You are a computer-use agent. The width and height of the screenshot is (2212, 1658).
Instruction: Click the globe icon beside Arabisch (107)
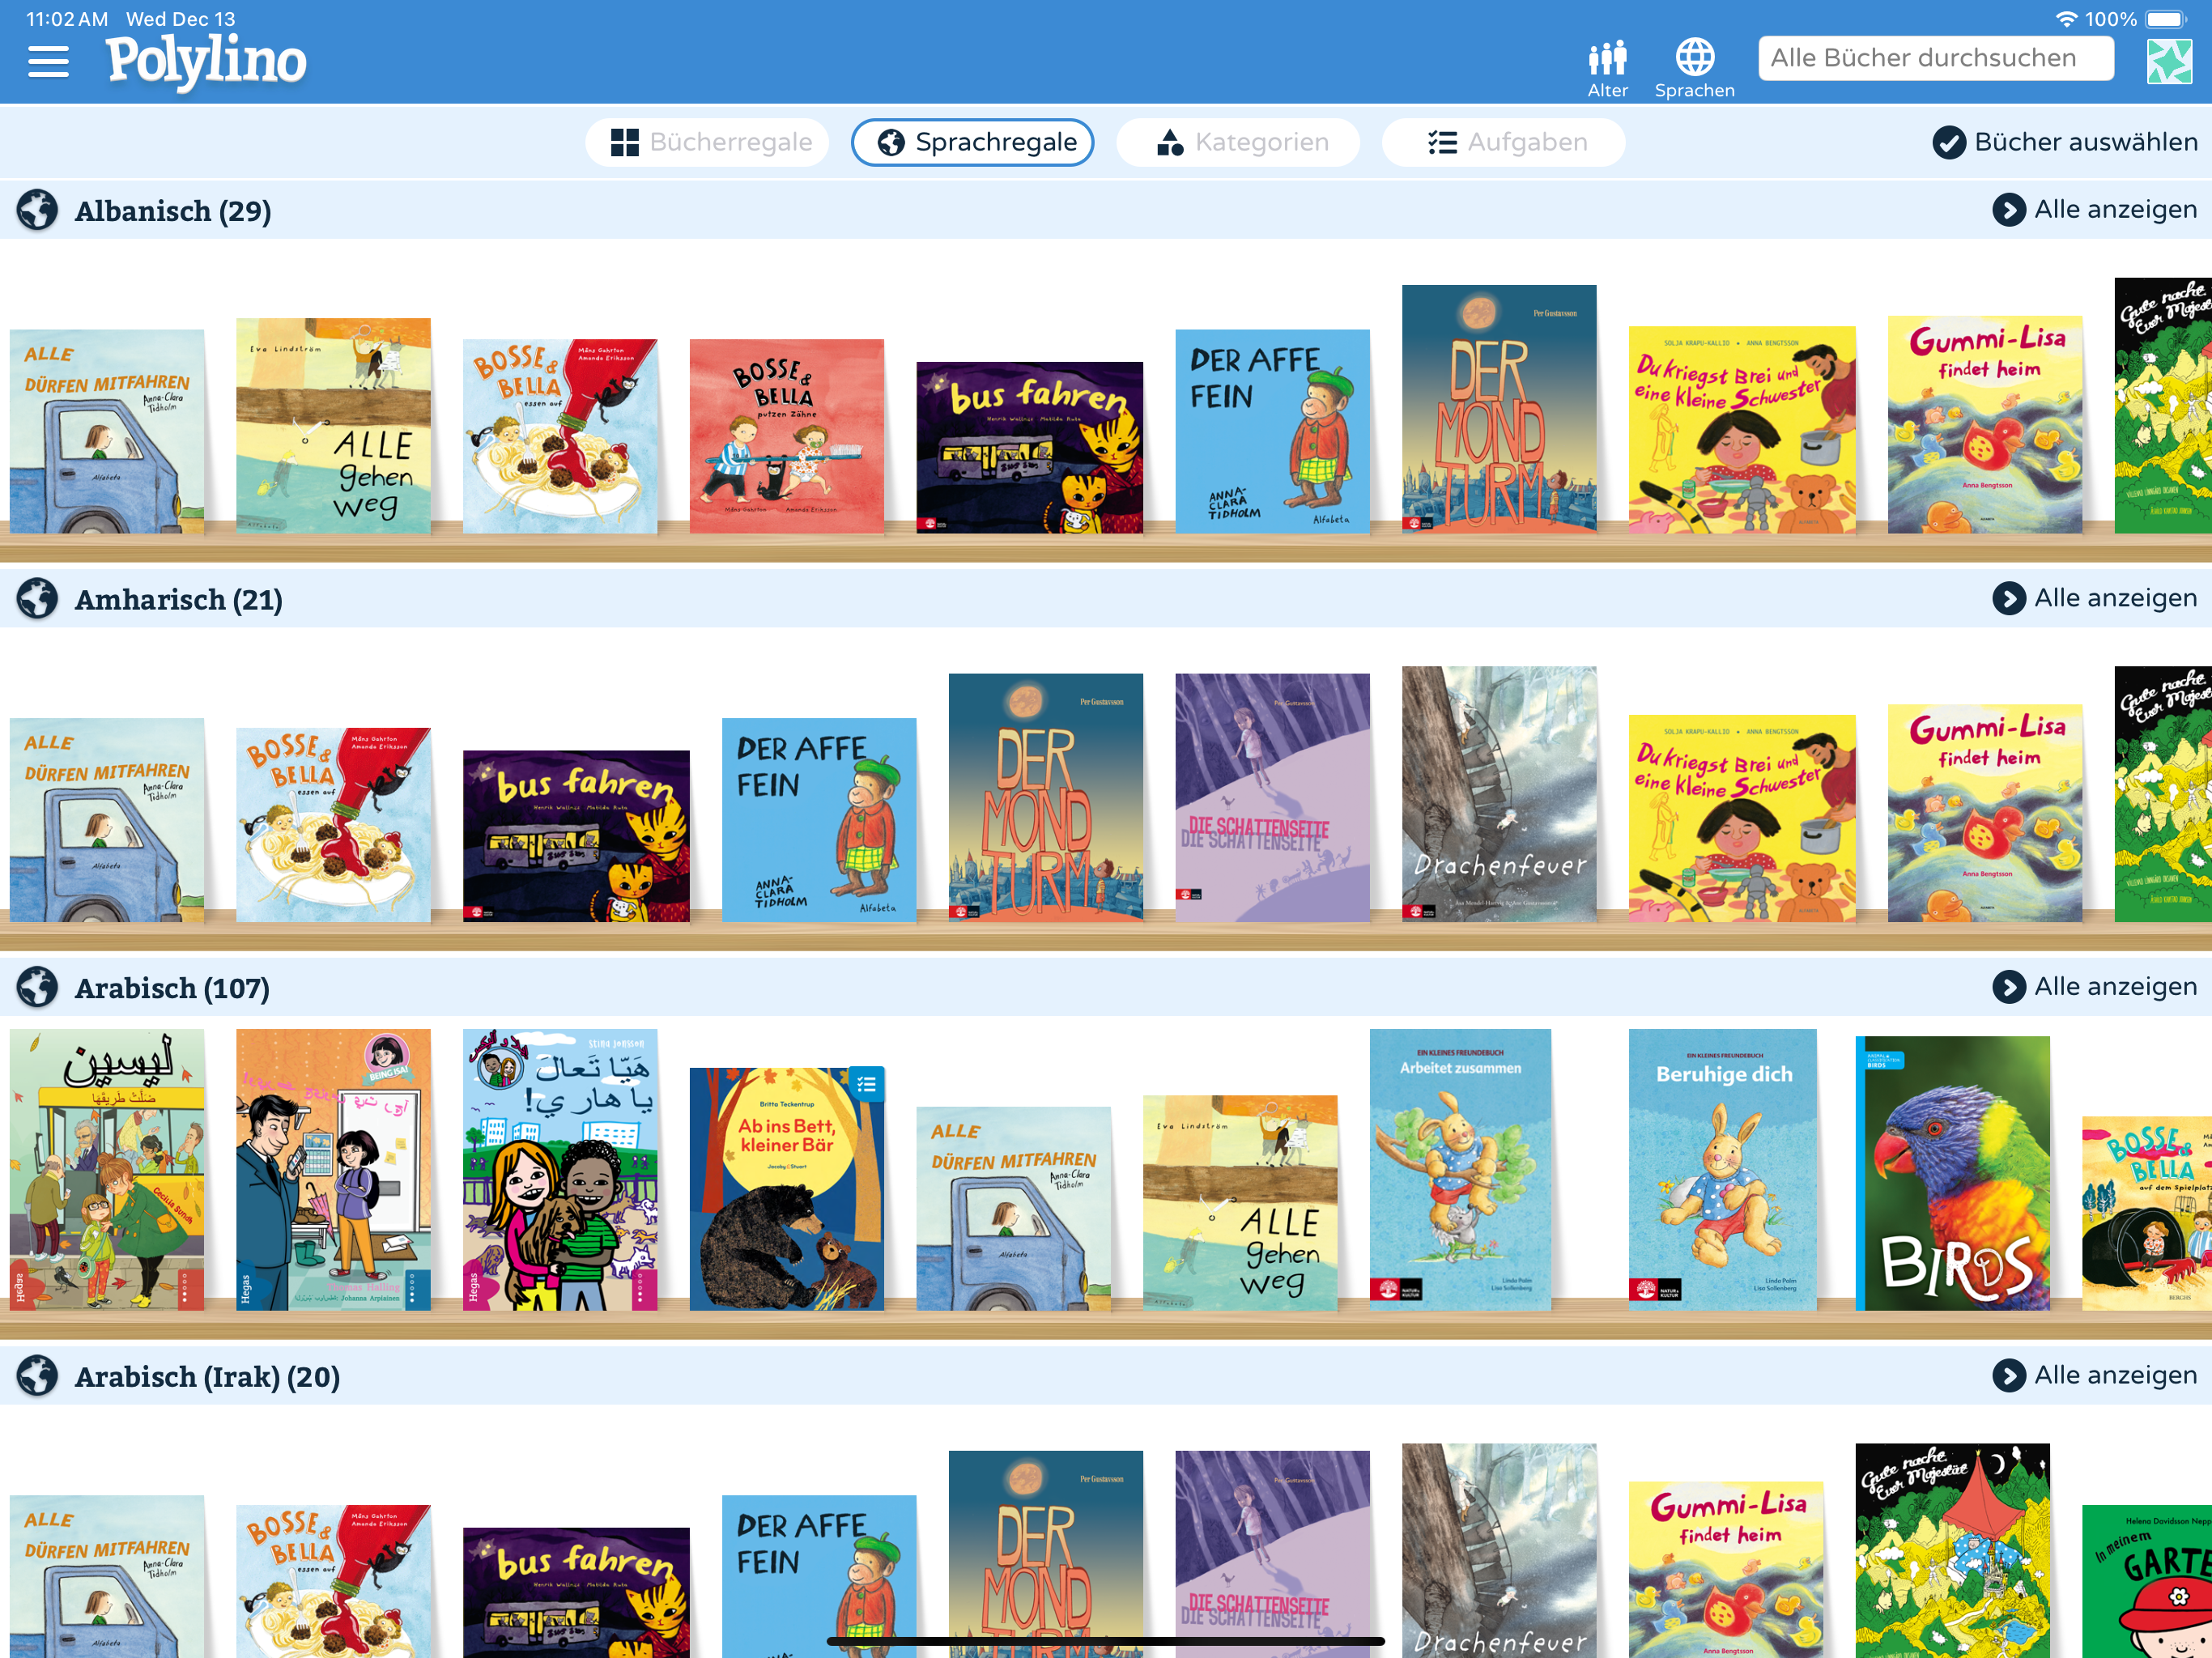click(38, 987)
